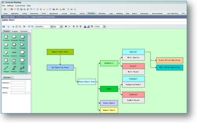Focus the Name(jp) input field

pyautogui.click(x=18, y=87)
